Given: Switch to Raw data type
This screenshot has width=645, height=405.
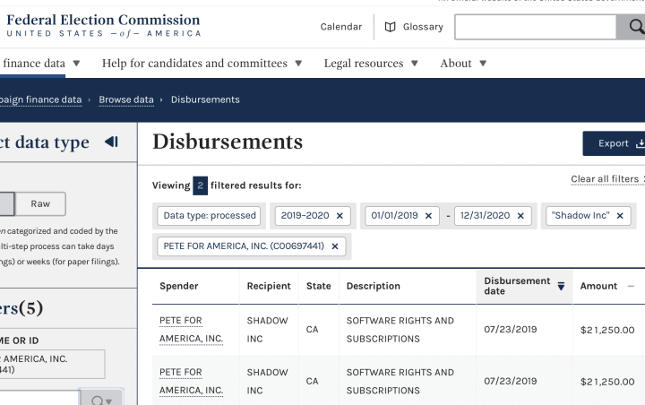Looking at the screenshot, I should pyautogui.click(x=40, y=203).
